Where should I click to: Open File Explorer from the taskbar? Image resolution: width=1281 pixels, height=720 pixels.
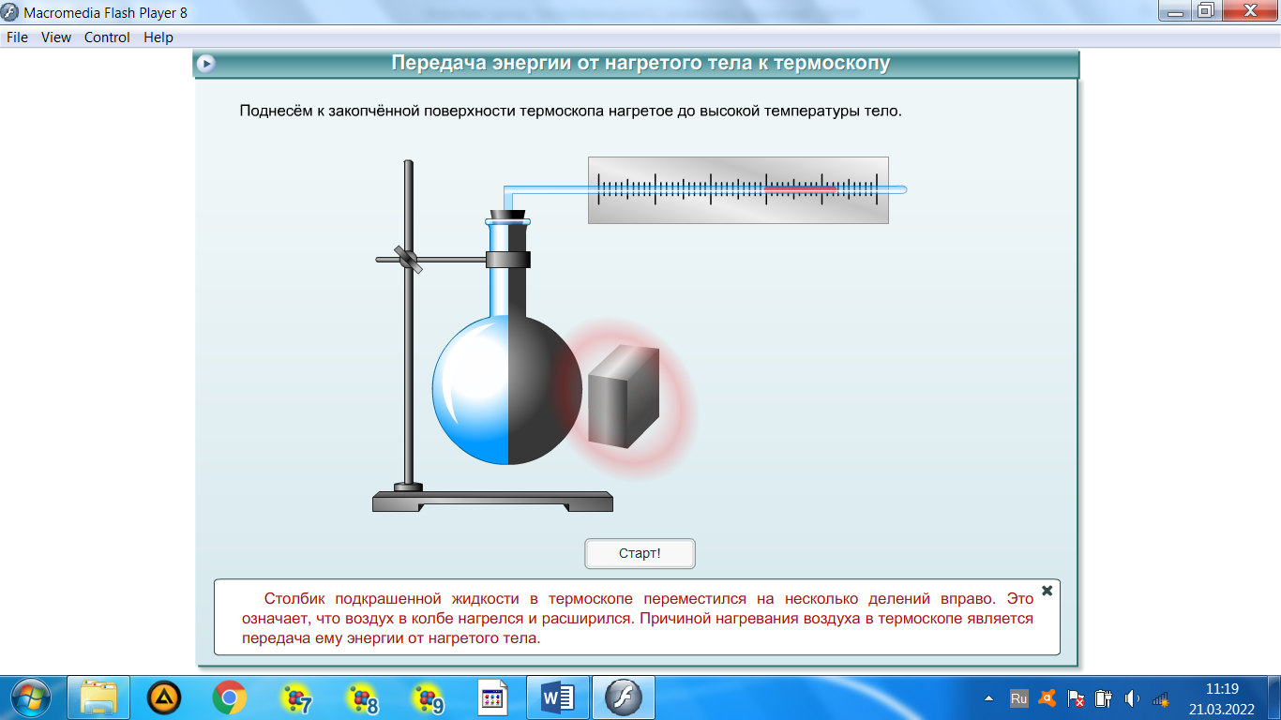(x=98, y=698)
